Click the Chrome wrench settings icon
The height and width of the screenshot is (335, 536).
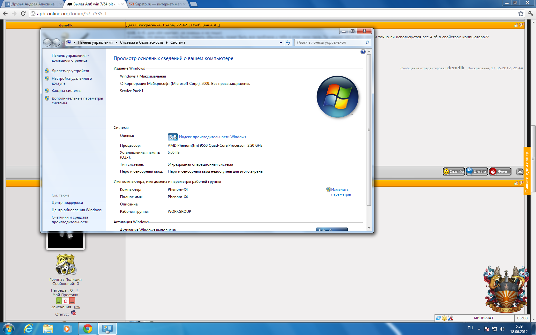click(531, 13)
